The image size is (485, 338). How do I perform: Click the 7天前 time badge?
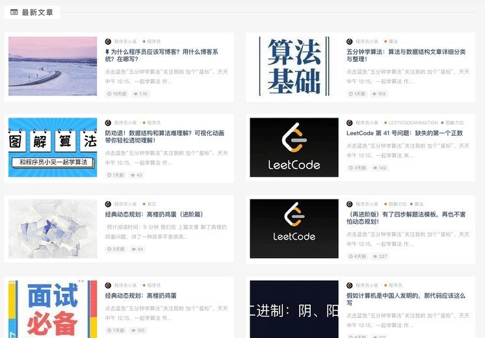(x=116, y=331)
